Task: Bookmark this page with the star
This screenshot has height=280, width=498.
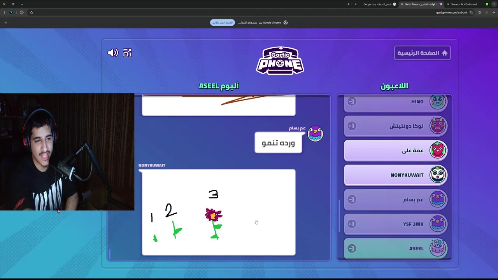Action: 32,12
